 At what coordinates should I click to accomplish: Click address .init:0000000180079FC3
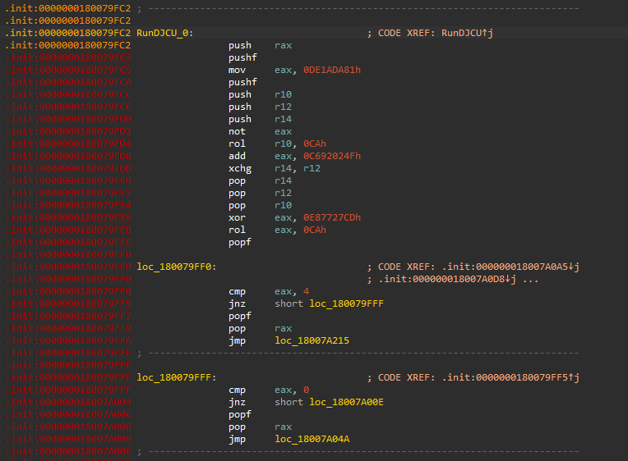point(68,57)
